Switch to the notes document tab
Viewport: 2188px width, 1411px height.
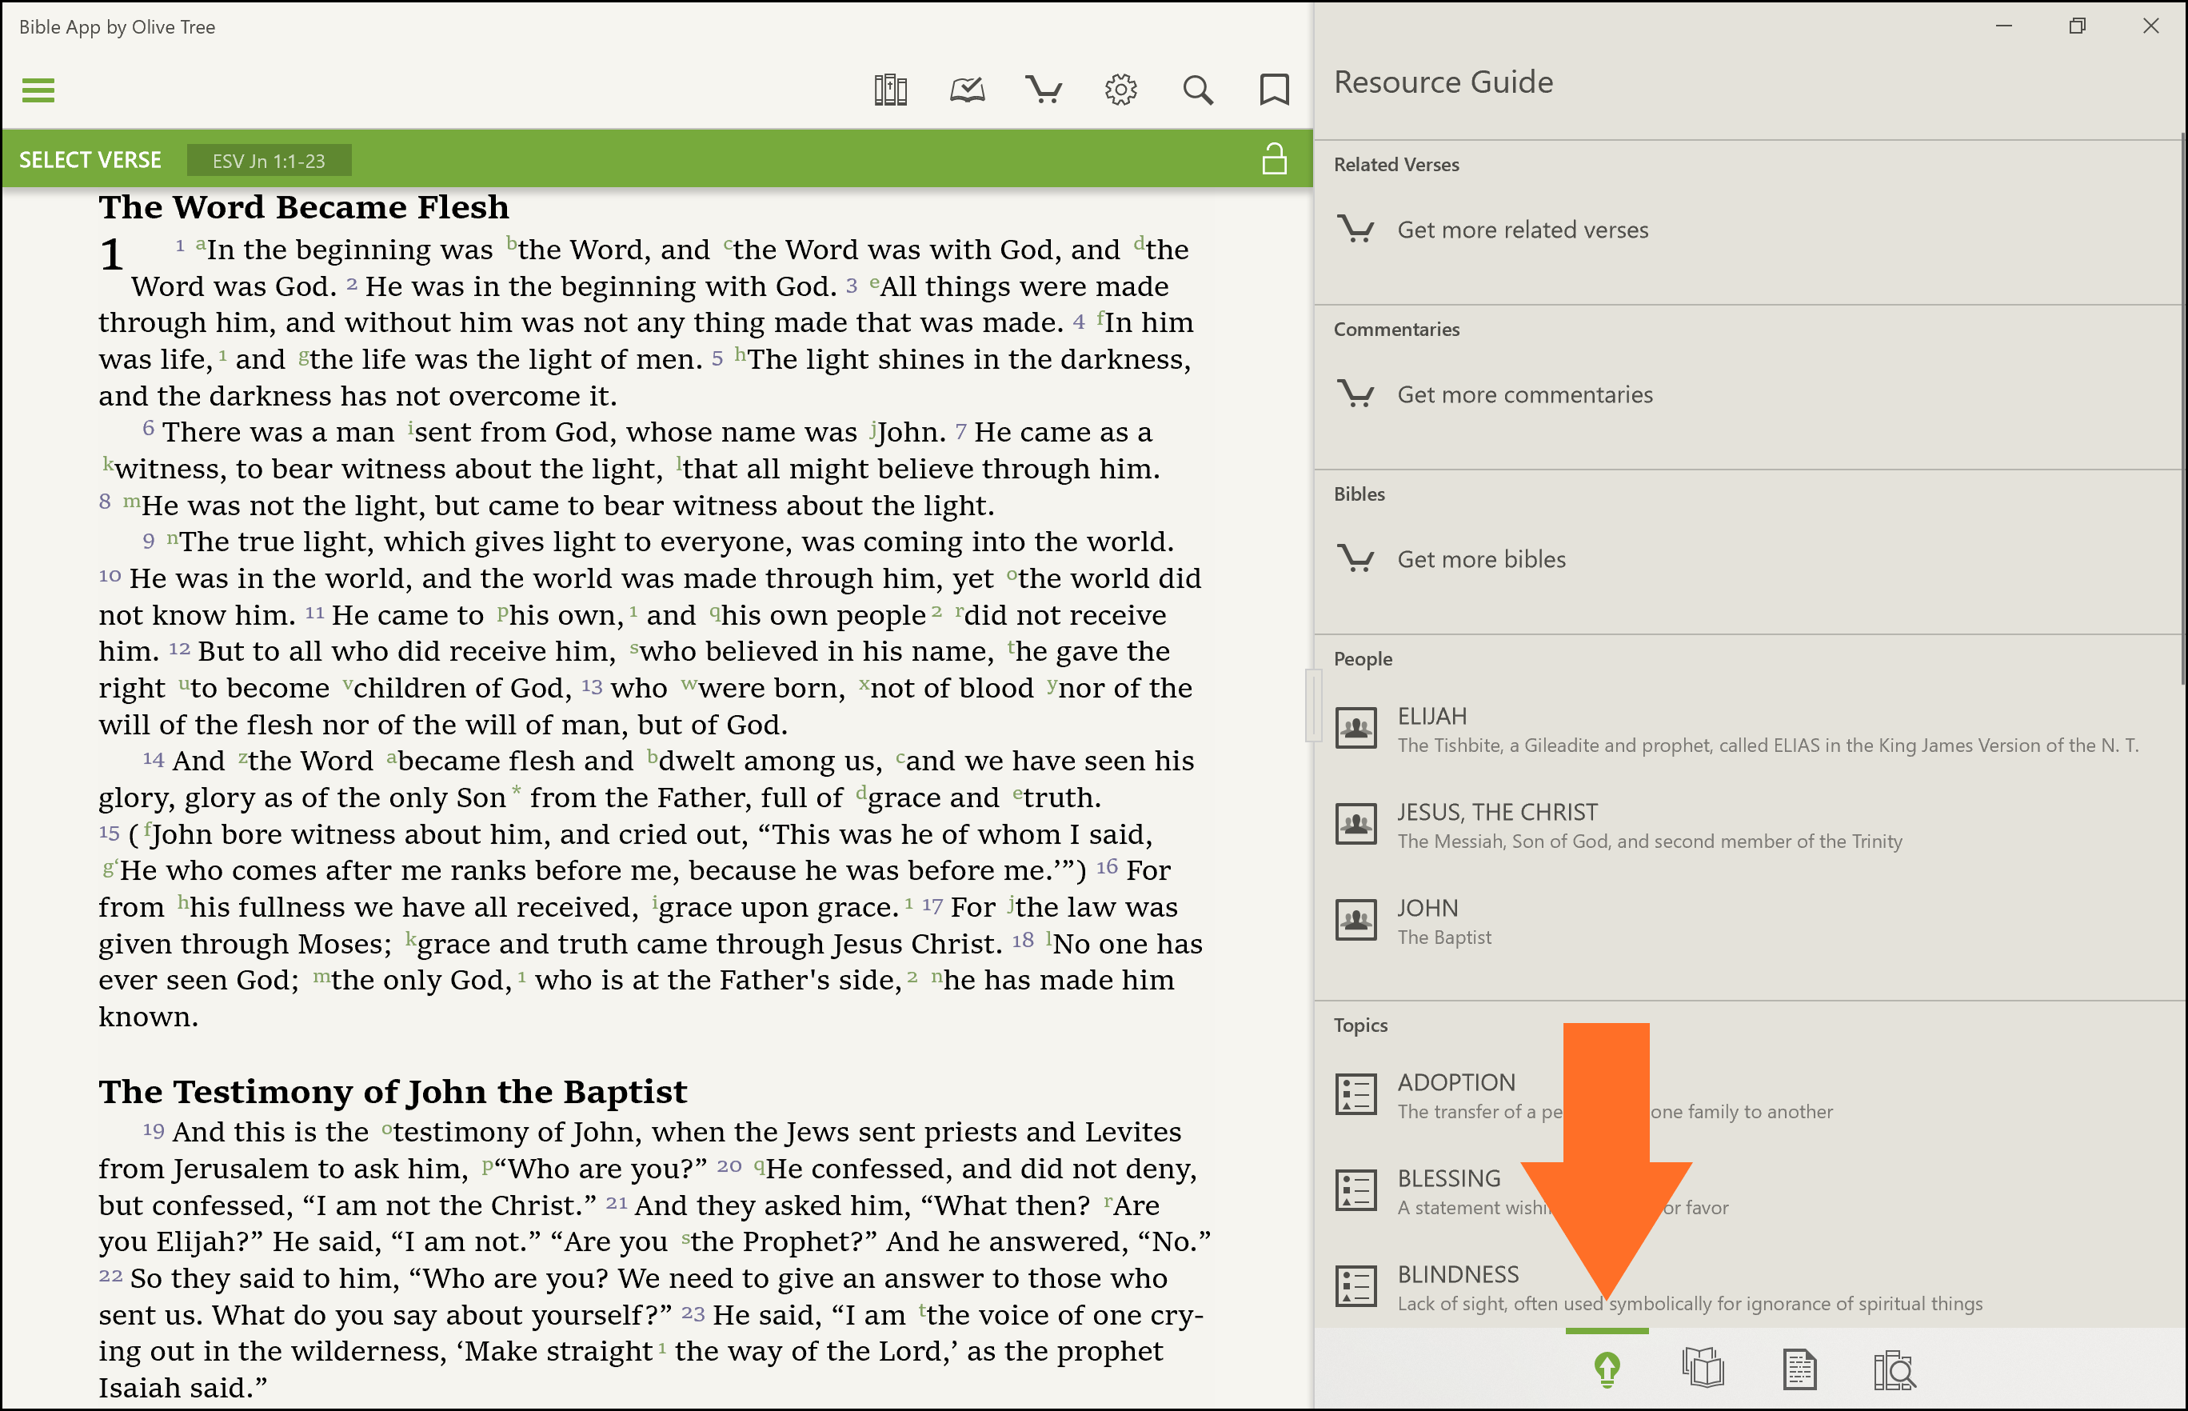point(1799,1369)
